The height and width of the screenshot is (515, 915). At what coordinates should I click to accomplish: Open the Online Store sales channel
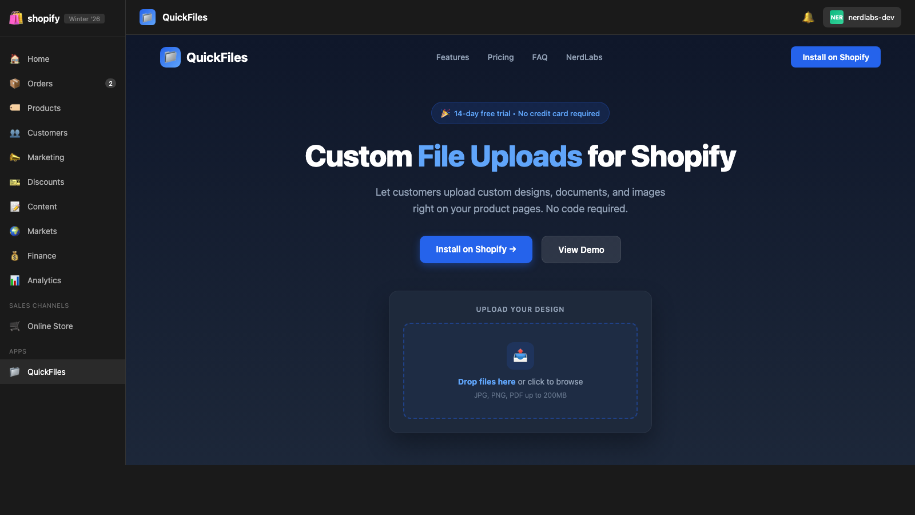coord(63,326)
